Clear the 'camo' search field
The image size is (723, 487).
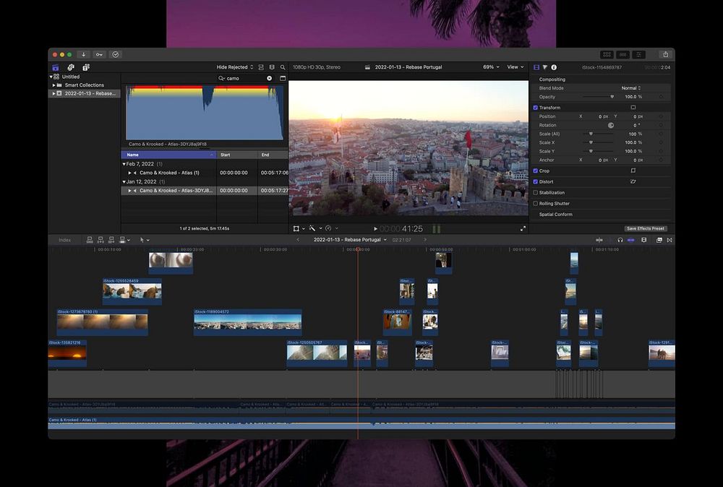coord(270,78)
